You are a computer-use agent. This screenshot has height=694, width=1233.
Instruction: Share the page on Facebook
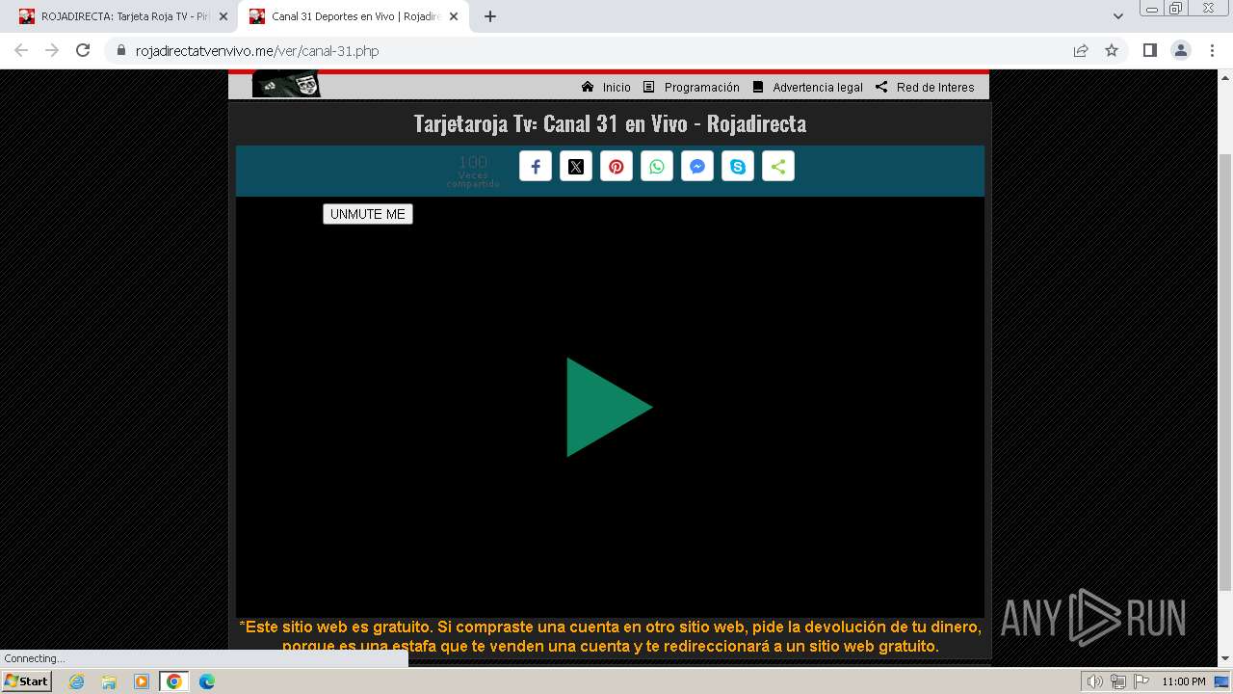coord(536,167)
